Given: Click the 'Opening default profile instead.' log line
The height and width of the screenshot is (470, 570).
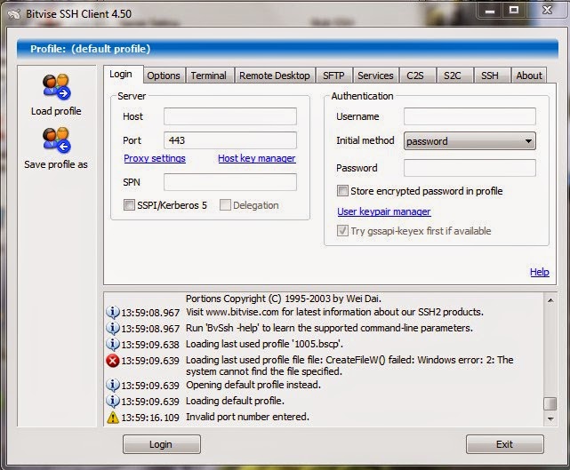Looking at the screenshot, I should 253,385.
